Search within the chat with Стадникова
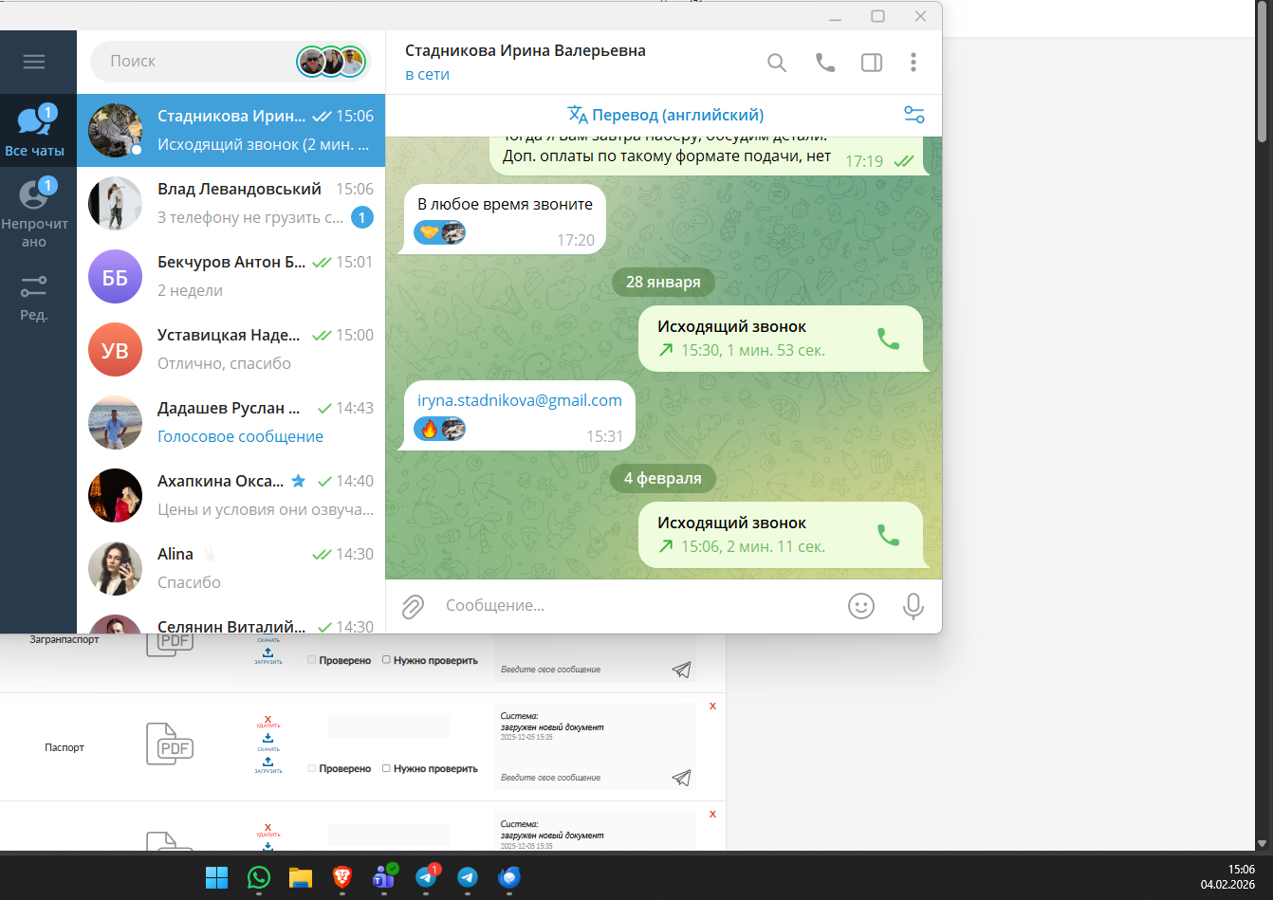 click(x=777, y=63)
